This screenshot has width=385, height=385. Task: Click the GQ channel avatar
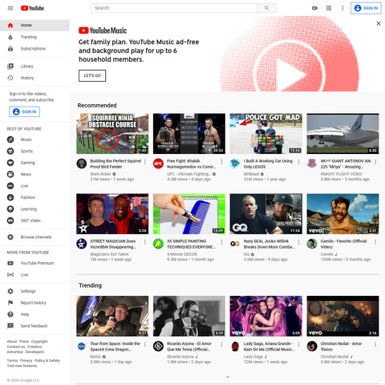[x=235, y=244]
